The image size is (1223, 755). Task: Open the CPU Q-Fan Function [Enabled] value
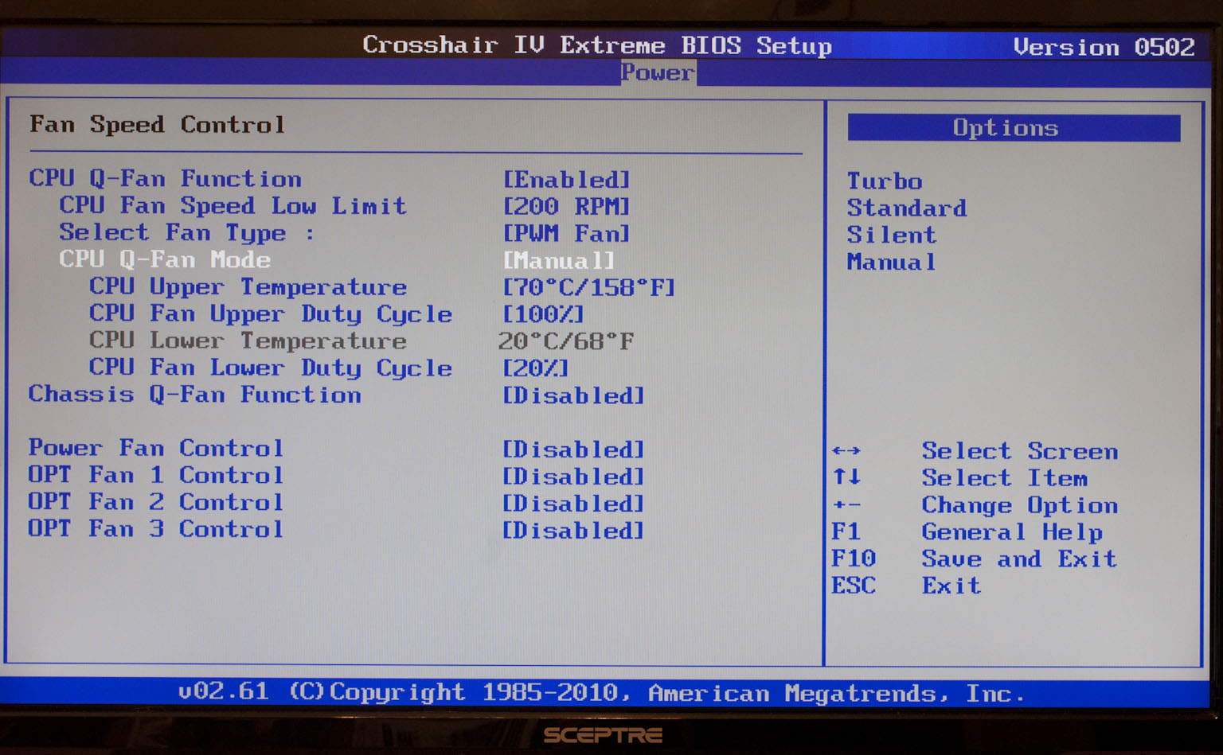(x=567, y=180)
